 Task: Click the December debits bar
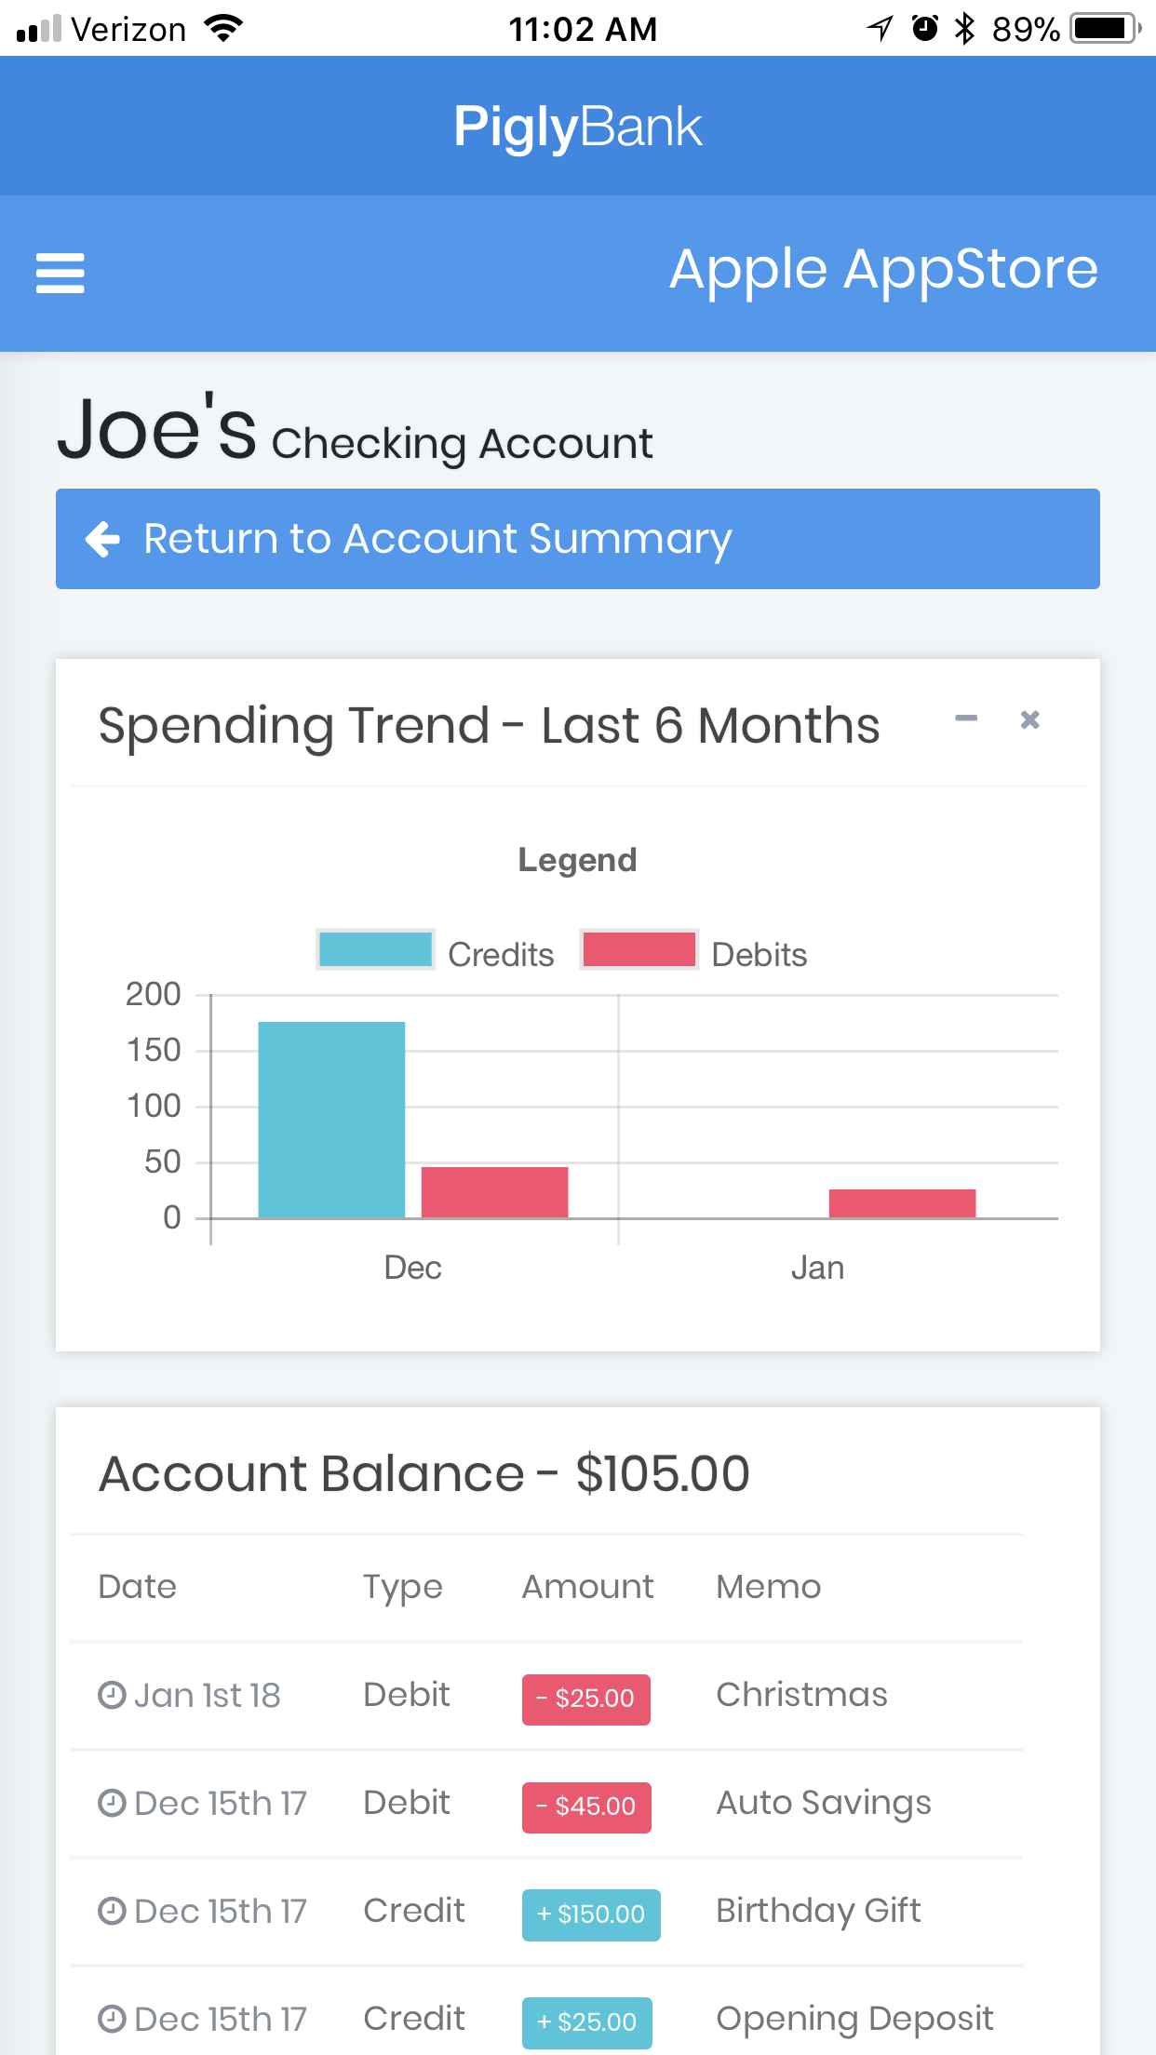(x=494, y=1191)
